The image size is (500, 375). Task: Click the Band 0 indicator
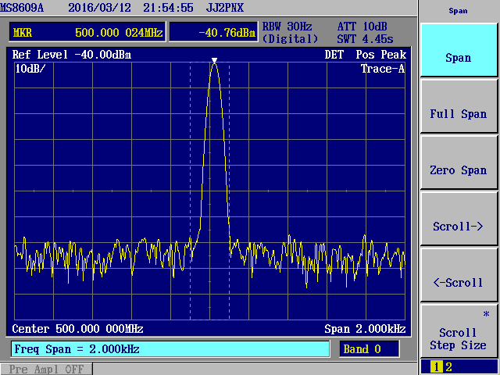tap(369, 349)
